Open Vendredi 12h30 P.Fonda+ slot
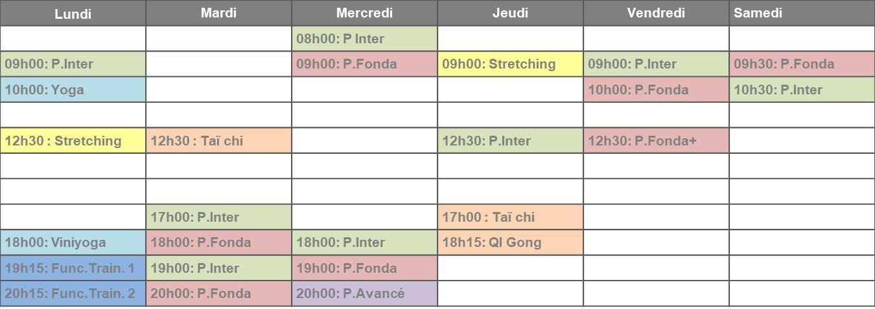 click(x=657, y=141)
